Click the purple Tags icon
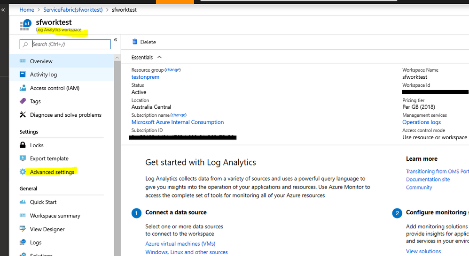Viewport: 469px width, 256px height. 23,101
